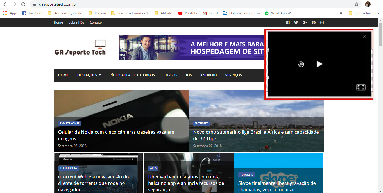Screen dimensions: 383x193
Task: Click the browser forward arrow
Action: pyautogui.click(x=14, y=4)
